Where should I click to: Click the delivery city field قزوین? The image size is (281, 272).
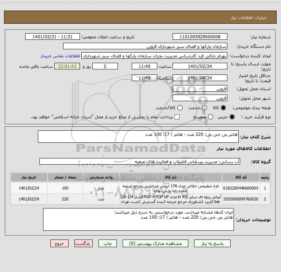click(200, 98)
